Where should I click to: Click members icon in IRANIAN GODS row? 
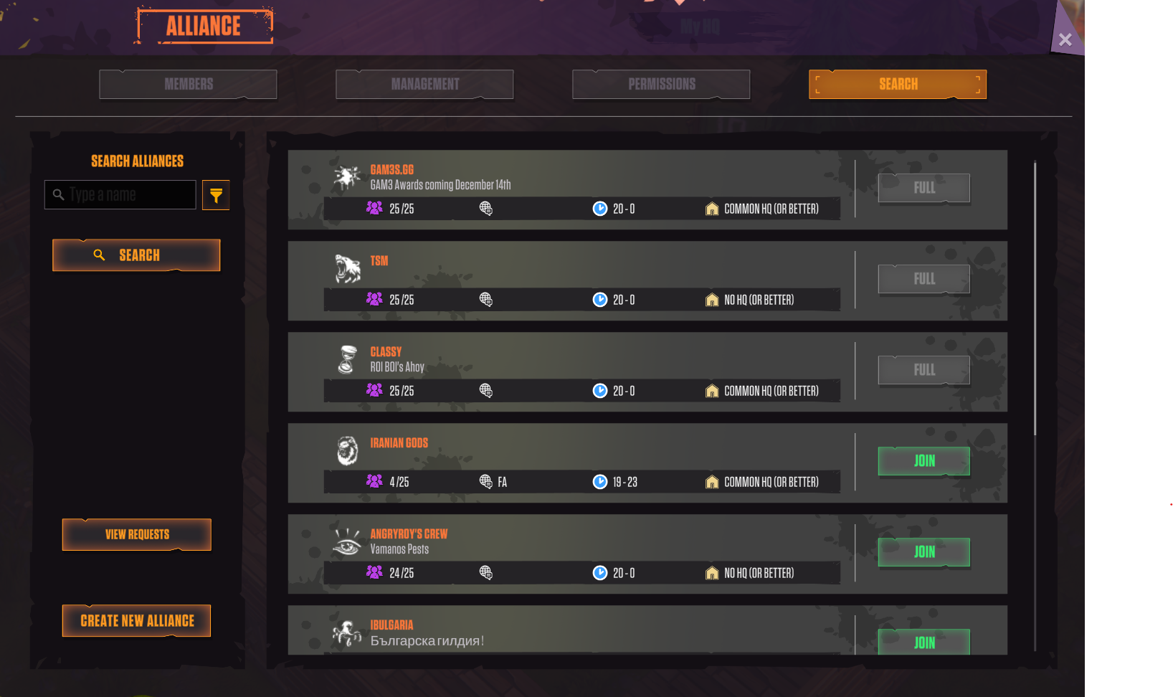(x=374, y=481)
